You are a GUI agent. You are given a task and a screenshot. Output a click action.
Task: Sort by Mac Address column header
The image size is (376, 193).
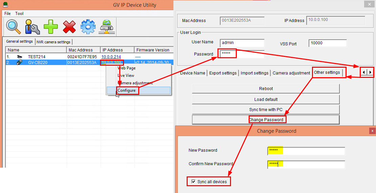(83, 50)
